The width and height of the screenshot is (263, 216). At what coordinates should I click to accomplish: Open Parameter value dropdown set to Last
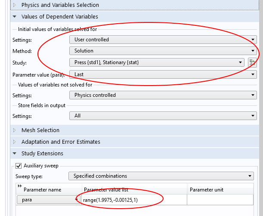click(163, 74)
